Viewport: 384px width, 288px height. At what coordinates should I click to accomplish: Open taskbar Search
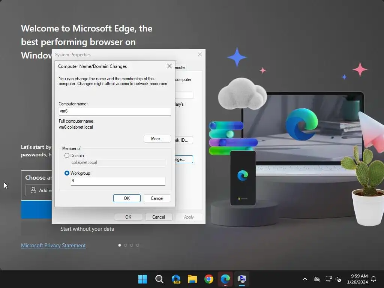[159, 279]
